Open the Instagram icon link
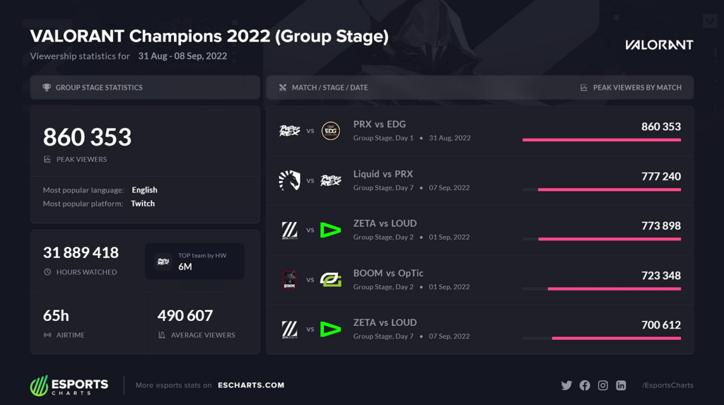Image resolution: width=724 pixels, height=405 pixels. [603, 385]
